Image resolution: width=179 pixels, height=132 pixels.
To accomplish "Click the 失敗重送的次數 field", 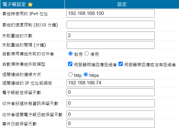I will click(110, 36).
